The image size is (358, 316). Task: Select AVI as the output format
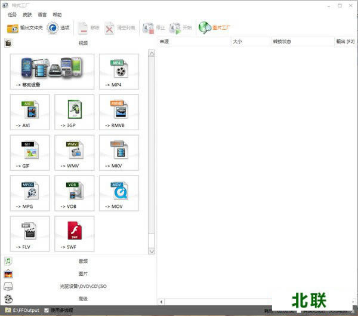(30, 112)
